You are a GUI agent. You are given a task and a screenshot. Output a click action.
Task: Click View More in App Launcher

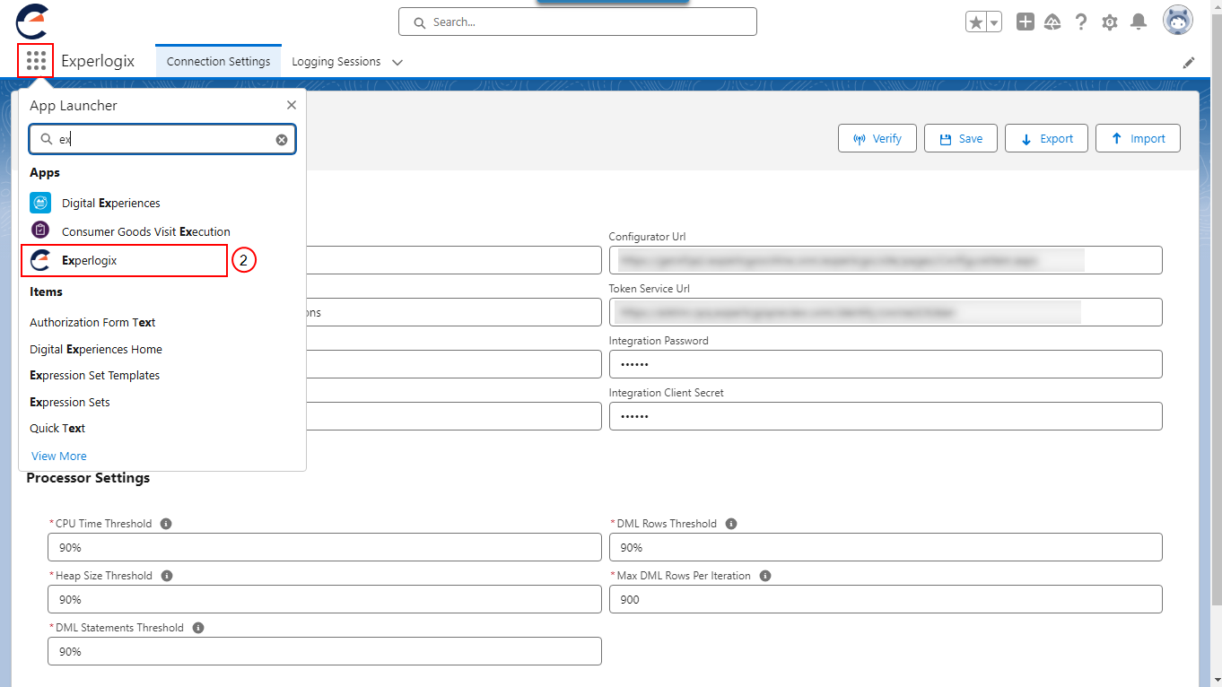pyautogui.click(x=59, y=456)
